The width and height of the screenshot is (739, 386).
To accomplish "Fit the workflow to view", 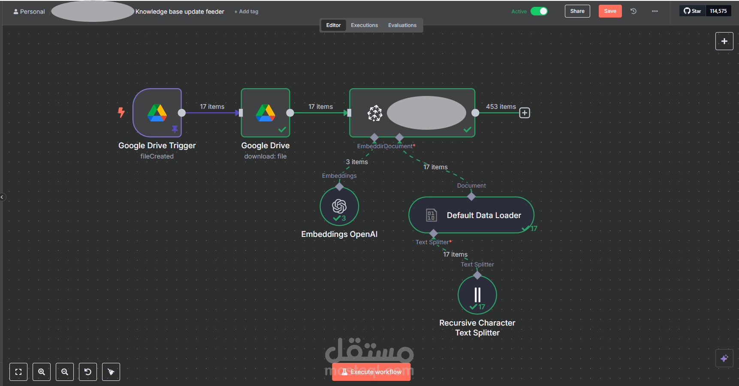I will click(x=18, y=372).
